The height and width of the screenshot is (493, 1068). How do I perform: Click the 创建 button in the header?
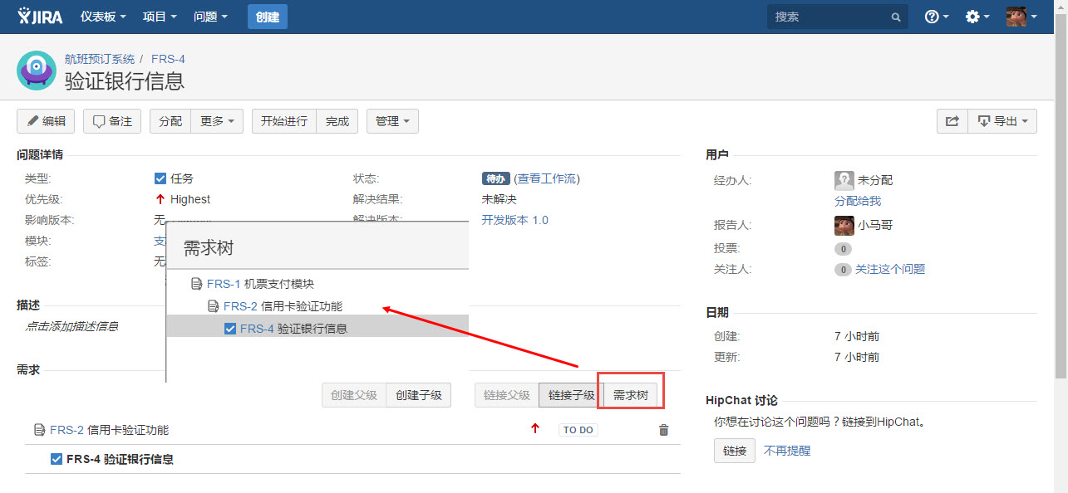click(268, 17)
